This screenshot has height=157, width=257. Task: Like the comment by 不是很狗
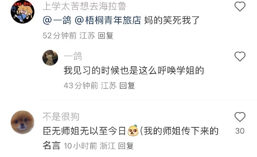pos(240,117)
